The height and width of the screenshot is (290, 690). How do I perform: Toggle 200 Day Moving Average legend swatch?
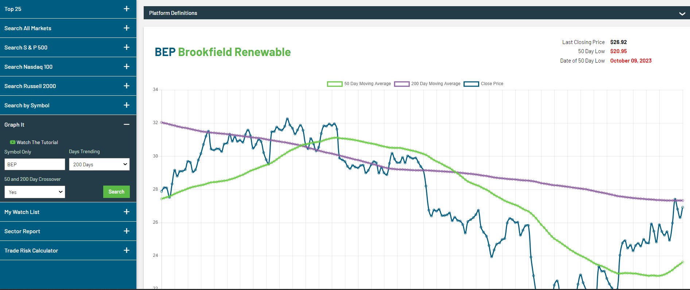tap(402, 84)
